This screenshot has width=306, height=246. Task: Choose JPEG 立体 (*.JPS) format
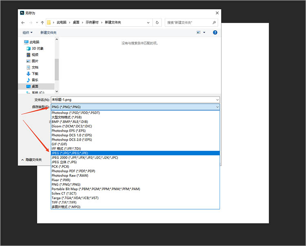coord(135,162)
